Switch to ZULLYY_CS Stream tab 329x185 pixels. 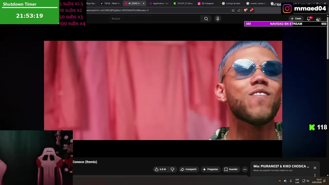tap(183, 3)
